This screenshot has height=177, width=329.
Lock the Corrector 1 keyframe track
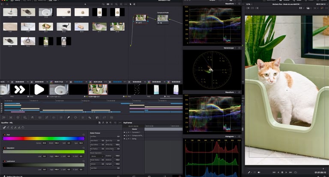click(126, 132)
